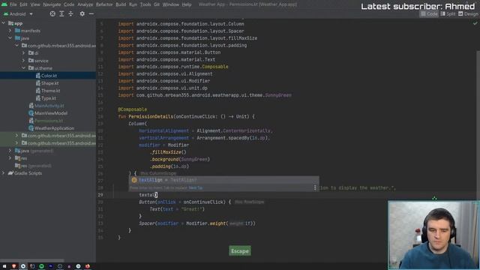The image size is (480, 270).
Task: Select Type.kt in the project tree
Action: (48, 98)
